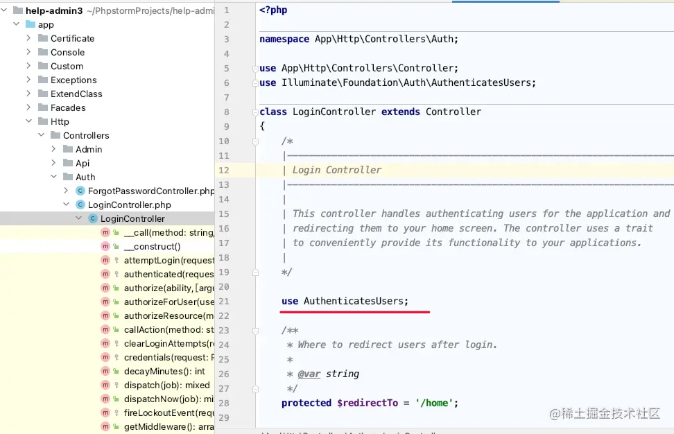Collapse the LoginController class node
Image resolution: width=674 pixels, height=434 pixels.
pos(78,218)
